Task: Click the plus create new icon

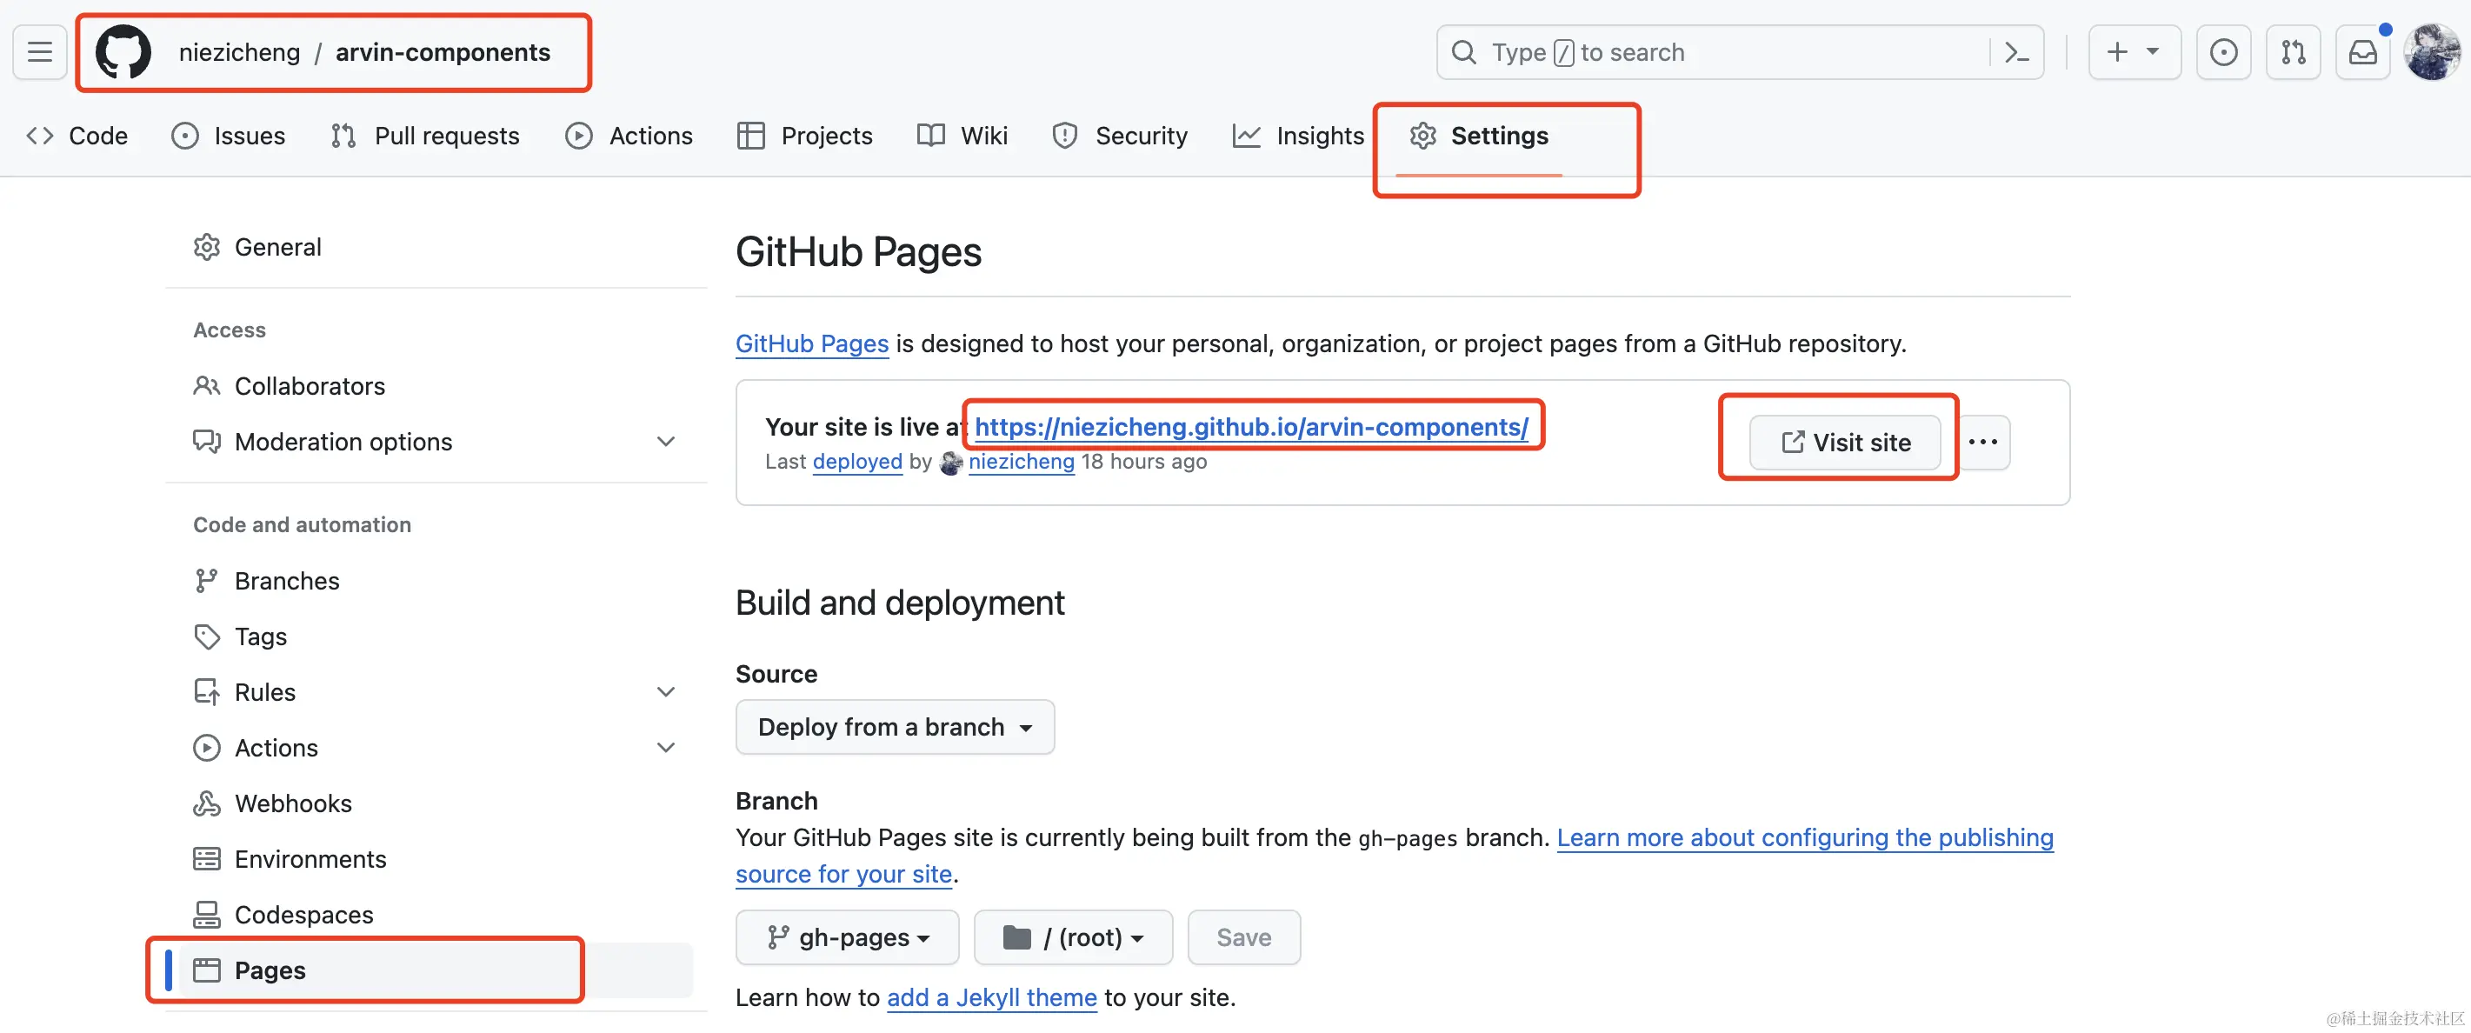Action: (2117, 52)
